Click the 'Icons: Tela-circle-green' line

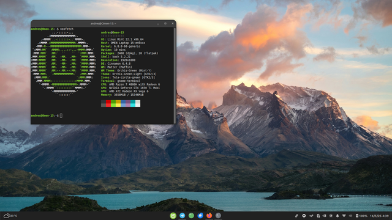pyautogui.click(x=128, y=78)
